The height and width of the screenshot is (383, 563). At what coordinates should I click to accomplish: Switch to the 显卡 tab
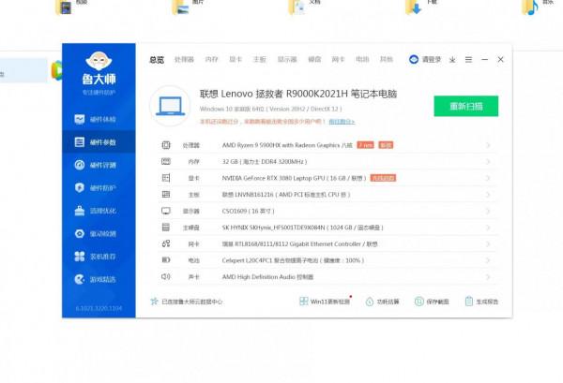[x=236, y=60]
